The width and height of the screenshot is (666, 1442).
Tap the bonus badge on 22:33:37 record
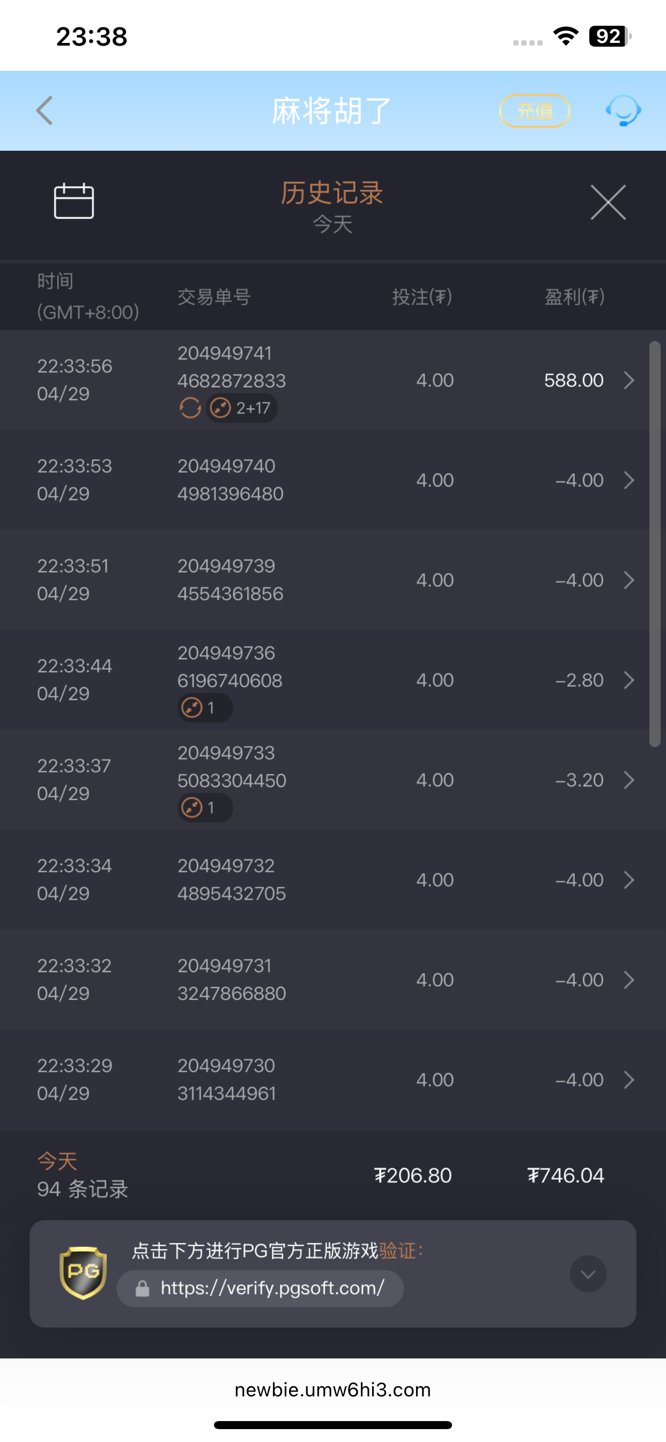204,808
